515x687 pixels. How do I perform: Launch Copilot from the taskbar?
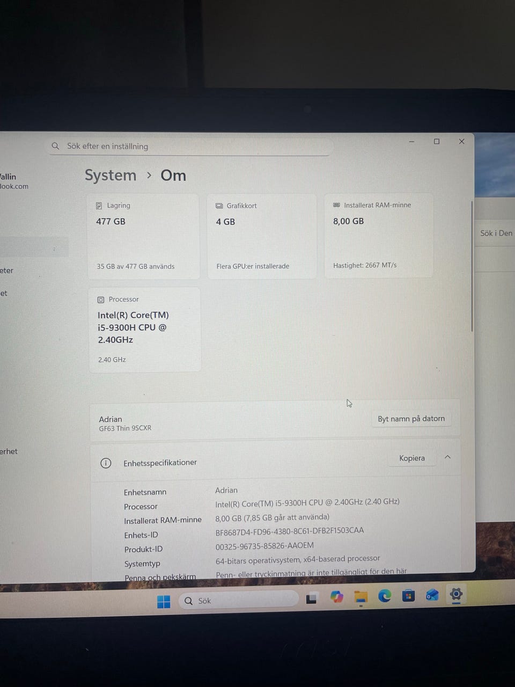pyautogui.click(x=336, y=597)
